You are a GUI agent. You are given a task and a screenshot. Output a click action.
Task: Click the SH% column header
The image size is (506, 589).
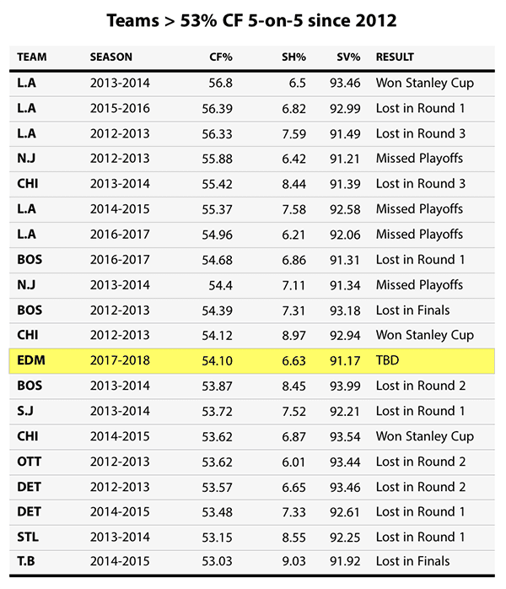293,57
